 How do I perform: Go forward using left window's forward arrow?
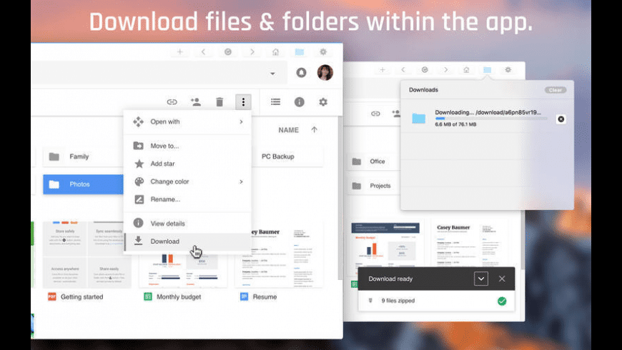click(x=252, y=52)
